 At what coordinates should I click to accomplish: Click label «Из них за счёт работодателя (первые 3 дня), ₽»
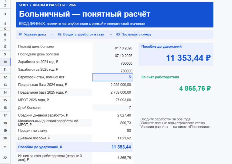click(x=50, y=158)
